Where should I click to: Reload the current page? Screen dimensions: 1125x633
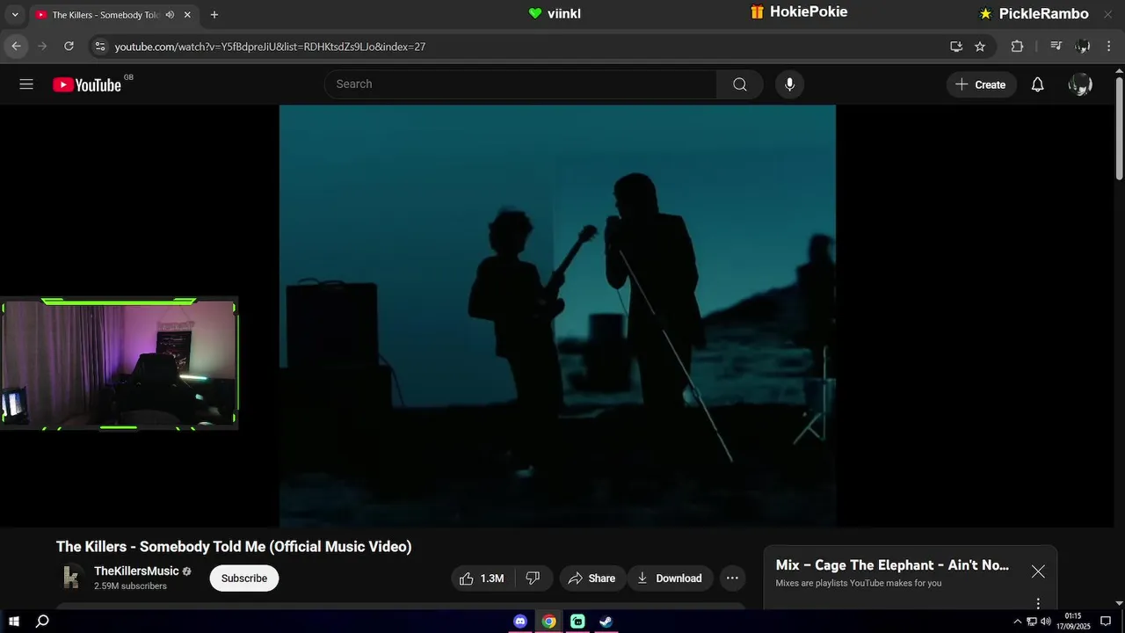tap(69, 46)
